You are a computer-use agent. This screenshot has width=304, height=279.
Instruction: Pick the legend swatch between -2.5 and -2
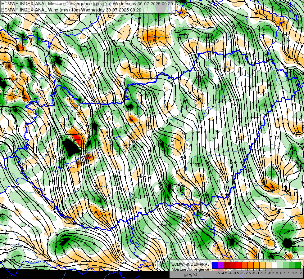(x=251, y=265)
